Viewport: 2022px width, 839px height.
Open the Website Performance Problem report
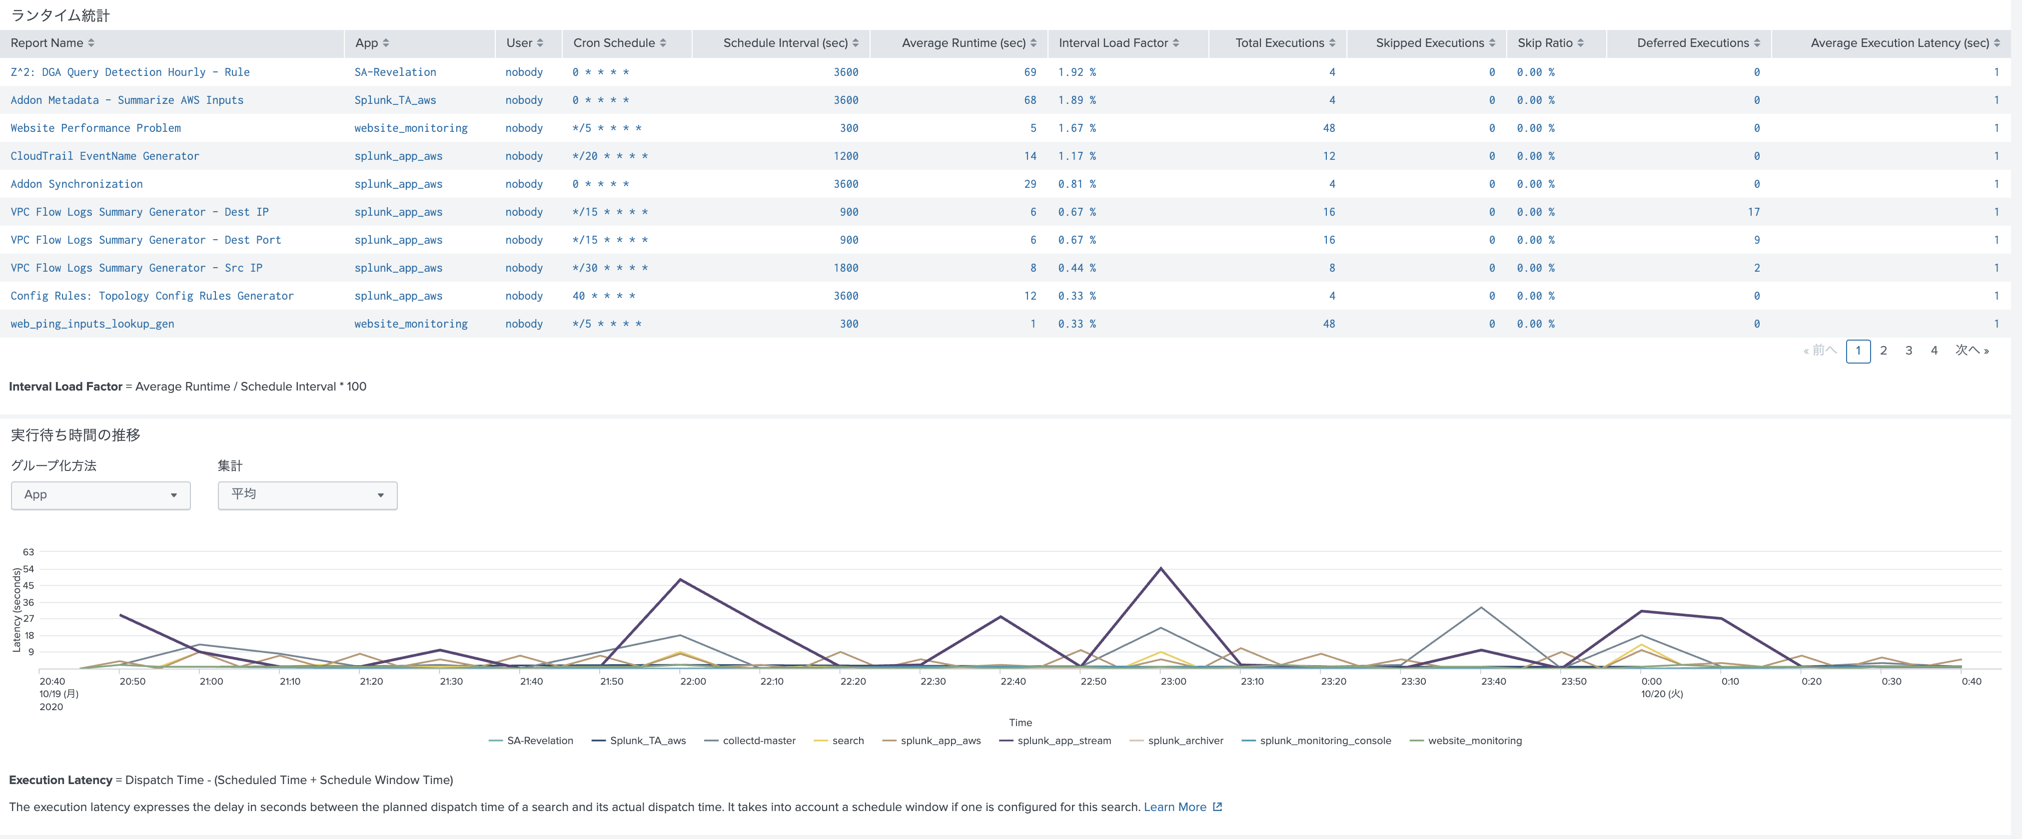point(96,128)
